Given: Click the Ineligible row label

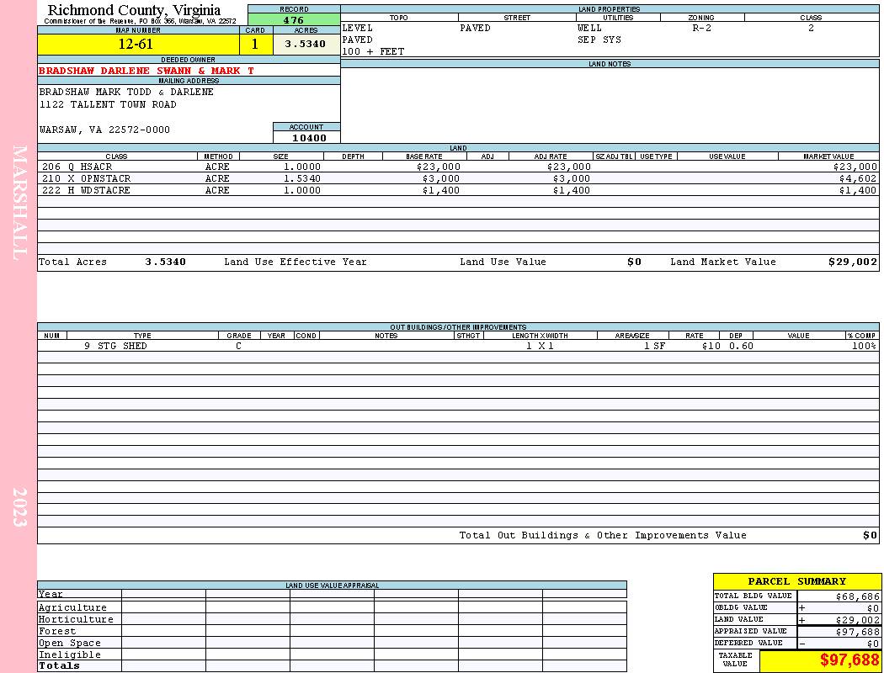Looking at the screenshot, I should coord(69,655).
